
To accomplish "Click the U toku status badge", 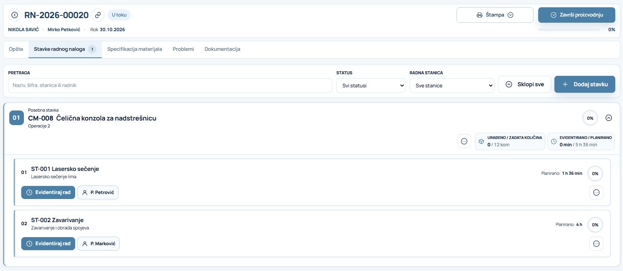I will 119,15.
